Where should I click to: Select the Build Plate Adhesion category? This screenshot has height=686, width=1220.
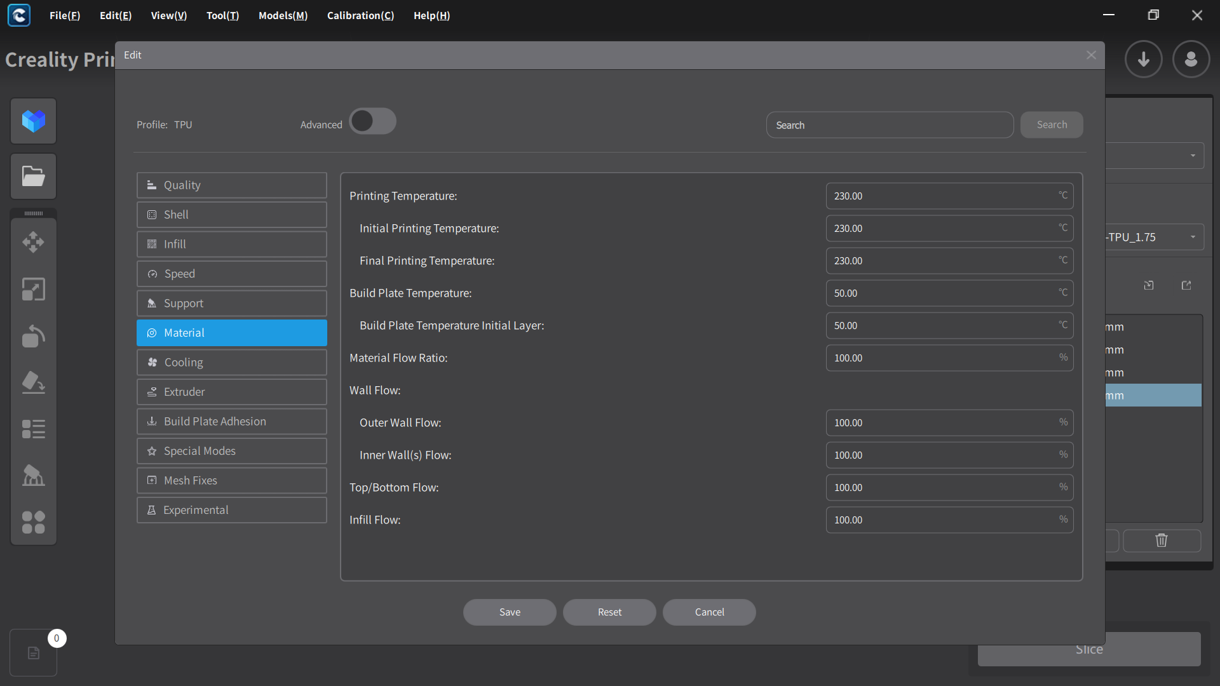pyautogui.click(x=232, y=422)
